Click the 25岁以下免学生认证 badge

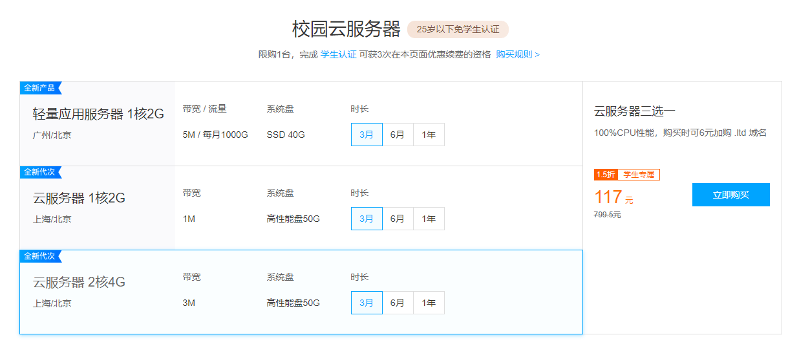(458, 29)
